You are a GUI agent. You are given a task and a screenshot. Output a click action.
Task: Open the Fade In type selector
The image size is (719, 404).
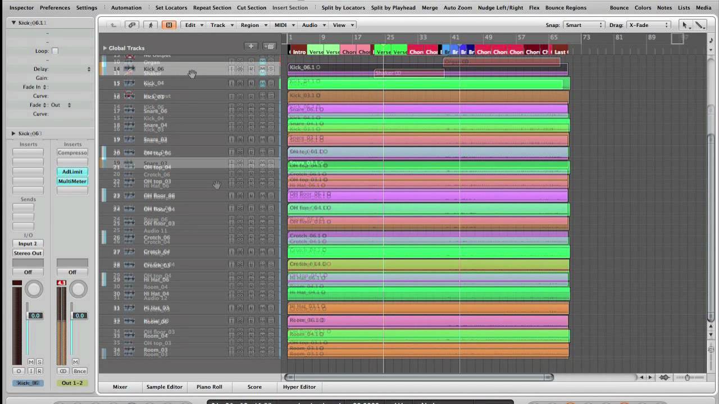tap(45, 87)
